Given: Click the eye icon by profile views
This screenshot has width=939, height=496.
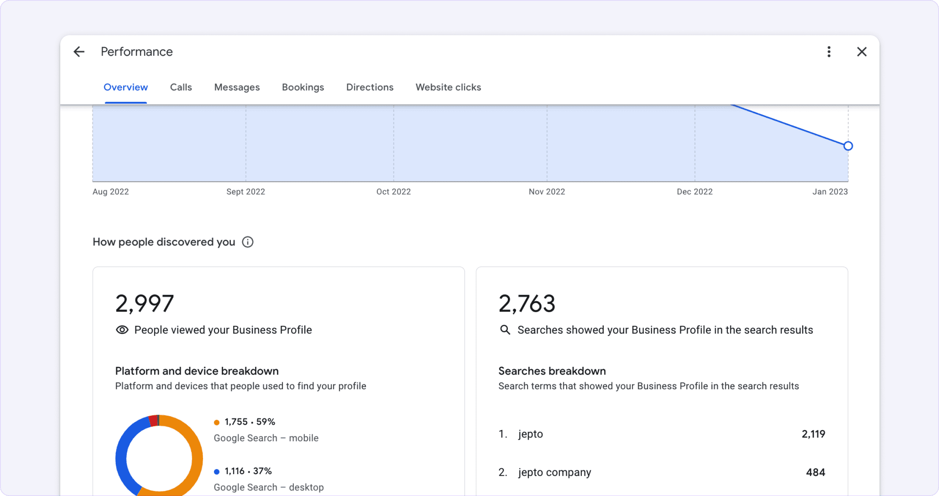Looking at the screenshot, I should coord(122,330).
